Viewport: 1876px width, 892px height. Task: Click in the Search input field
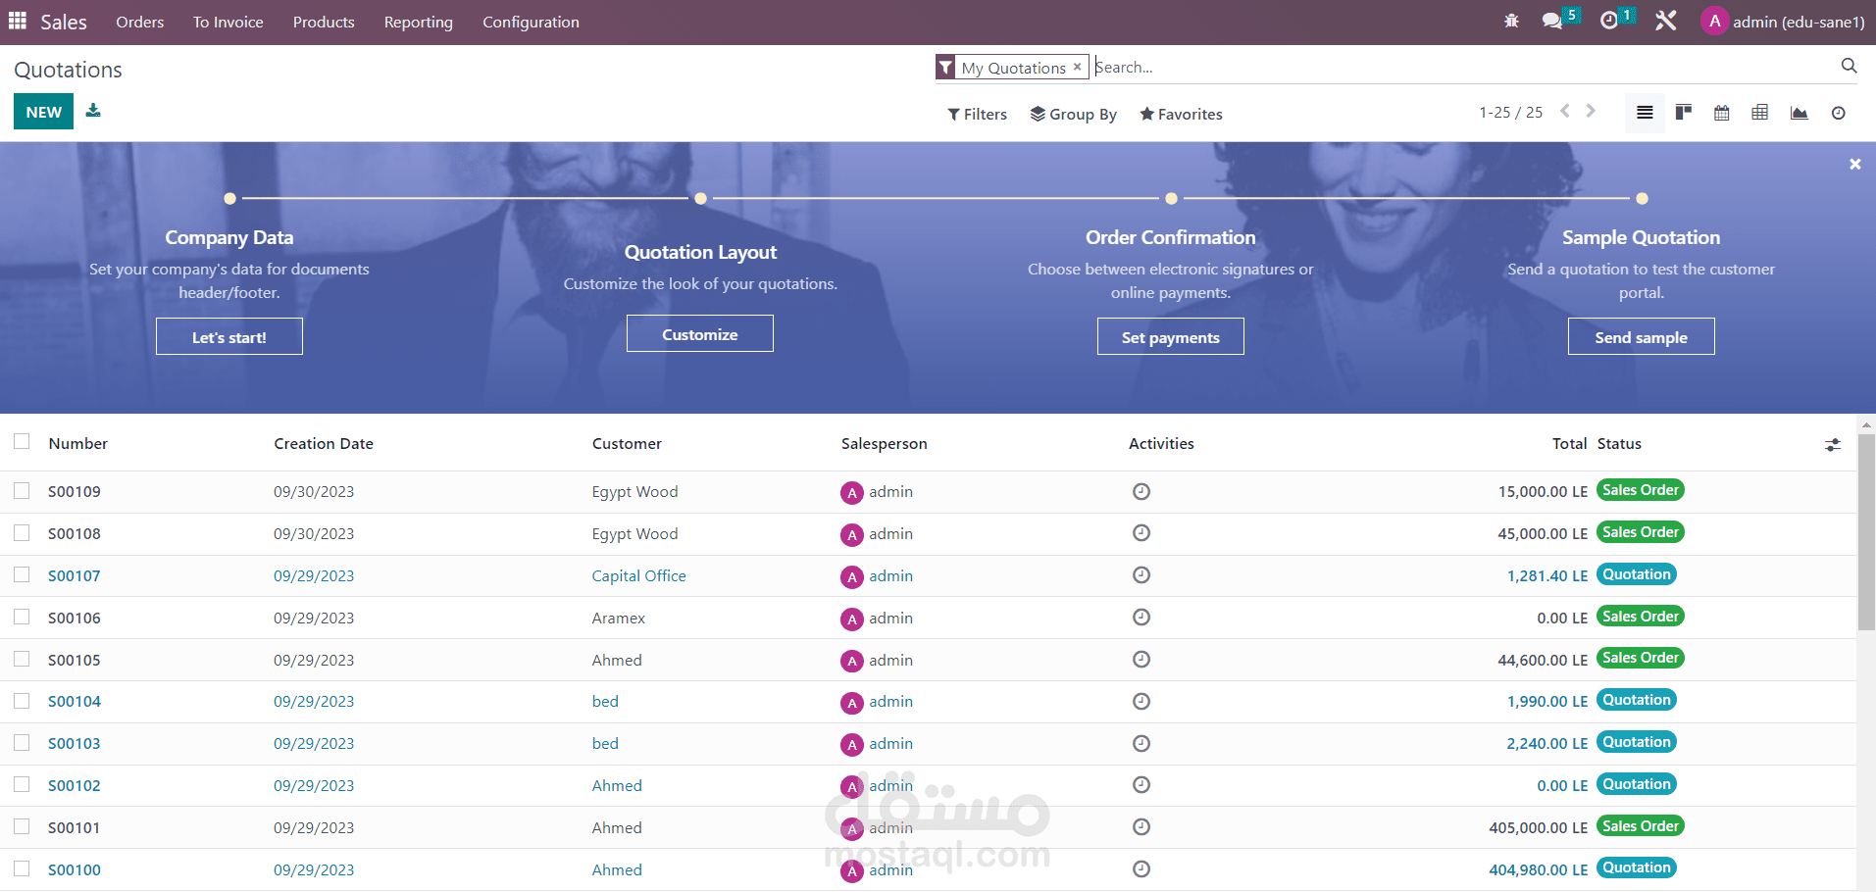[x=1461, y=67]
